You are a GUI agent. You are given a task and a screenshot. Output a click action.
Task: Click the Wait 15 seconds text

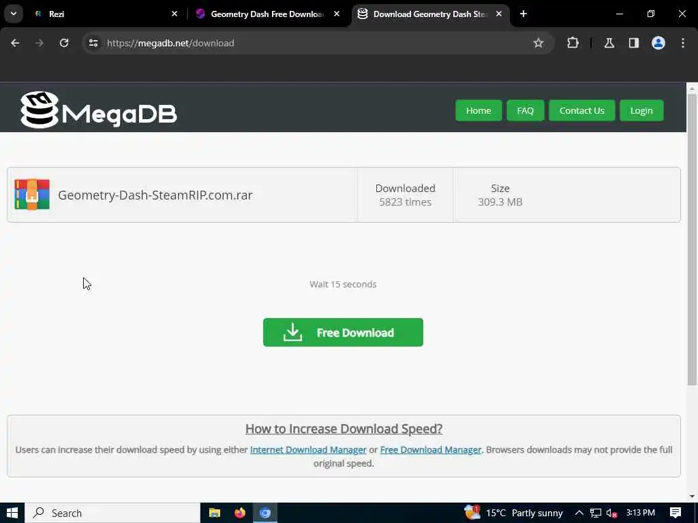pos(343,284)
